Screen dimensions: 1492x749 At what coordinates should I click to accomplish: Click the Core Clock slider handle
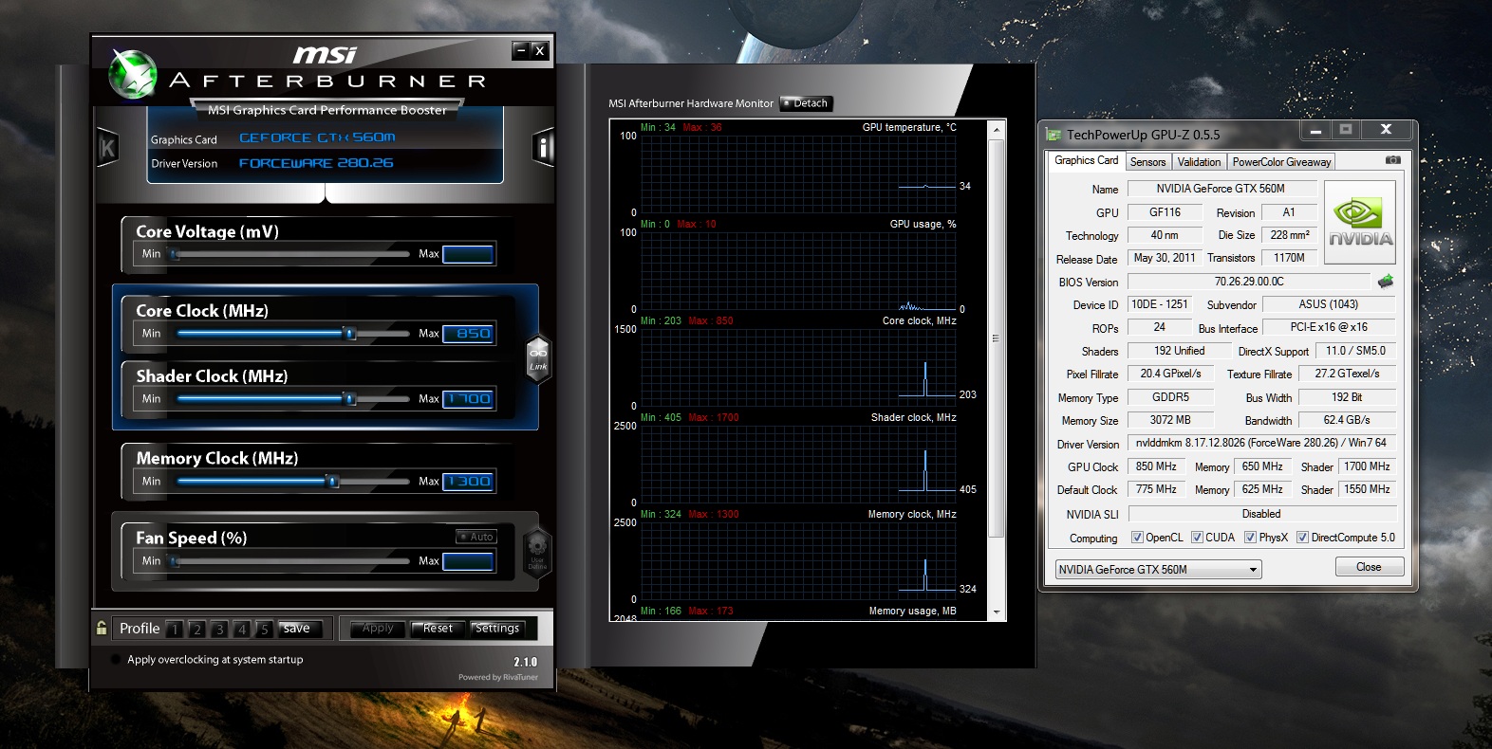tap(350, 334)
